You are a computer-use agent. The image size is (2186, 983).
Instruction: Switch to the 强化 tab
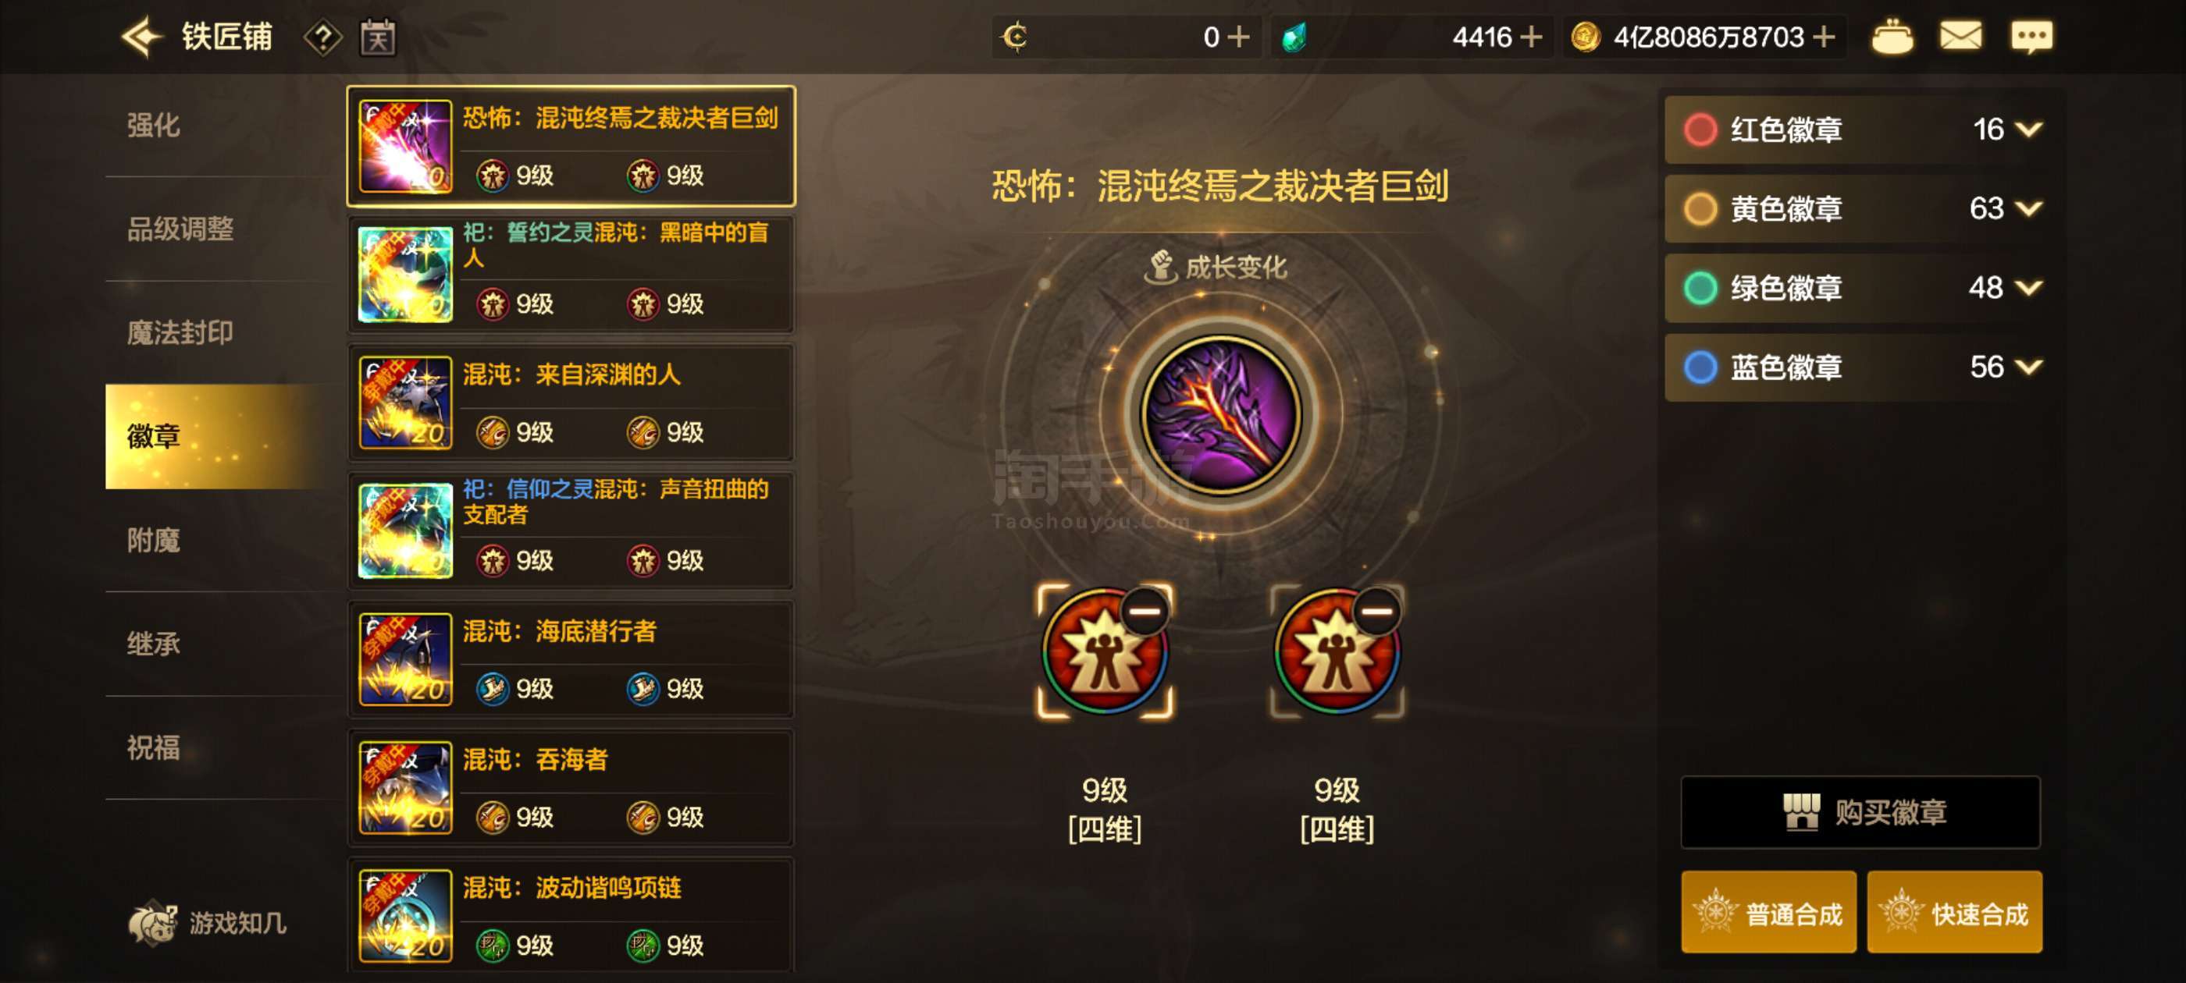coord(153,126)
